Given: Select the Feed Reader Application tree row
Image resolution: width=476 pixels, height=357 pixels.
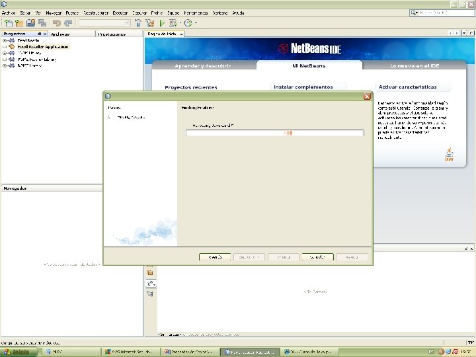Looking at the screenshot, I should 43,46.
